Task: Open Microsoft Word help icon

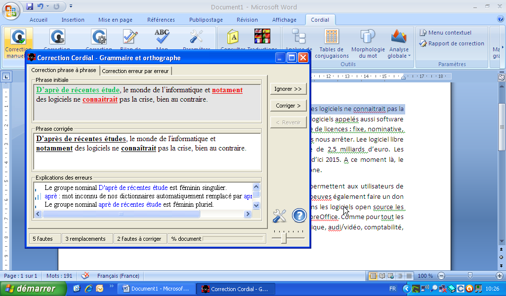Action: point(501,19)
